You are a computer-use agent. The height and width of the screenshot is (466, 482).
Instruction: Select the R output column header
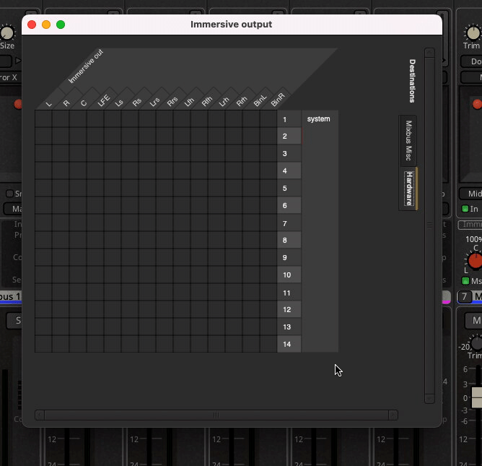pos(66,103)
